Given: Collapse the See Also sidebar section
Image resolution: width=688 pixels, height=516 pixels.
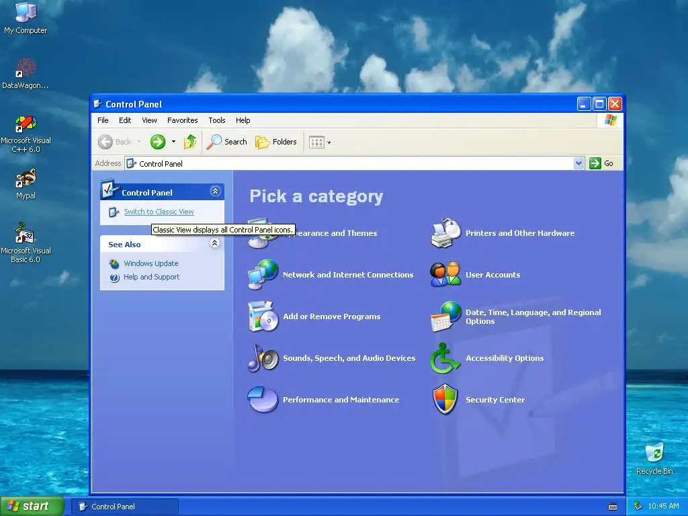Looking at the screenshot, I should [x=214, y=243].
